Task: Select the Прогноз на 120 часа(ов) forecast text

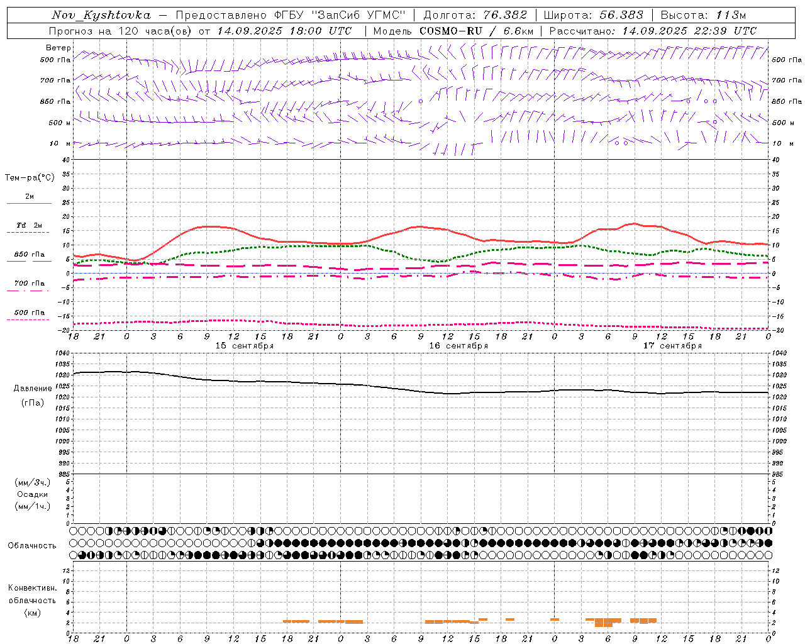Action: (121, 31)
